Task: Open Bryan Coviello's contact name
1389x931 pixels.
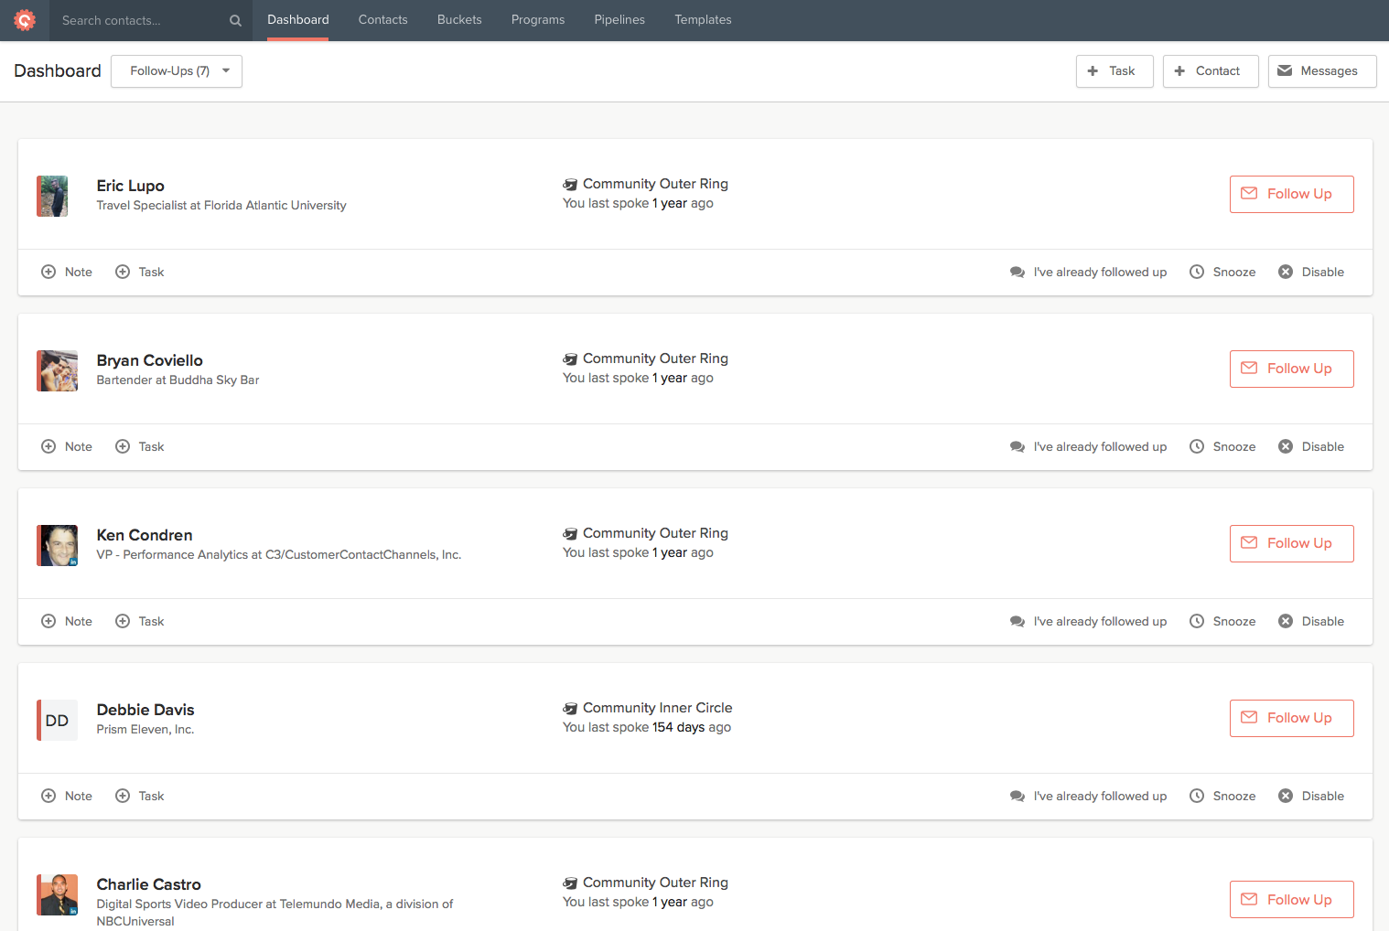Action: [150, 360]
